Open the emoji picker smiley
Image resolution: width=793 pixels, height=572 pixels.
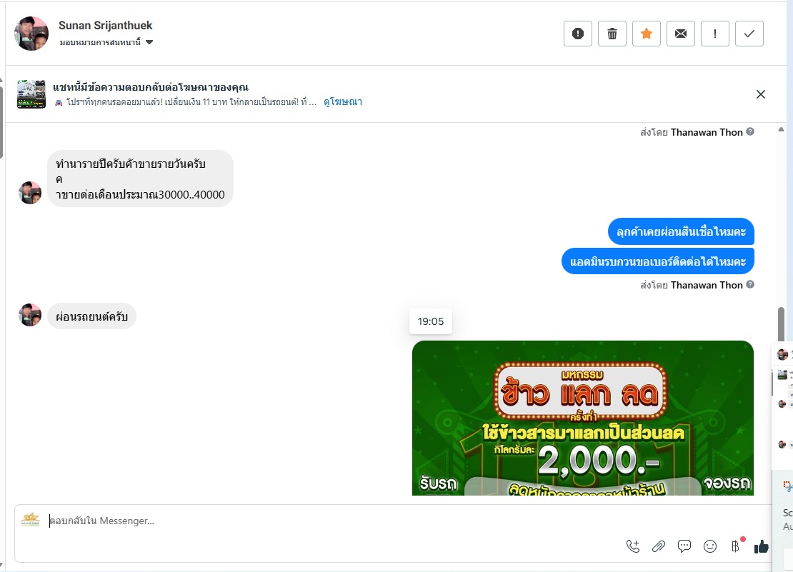710,546
